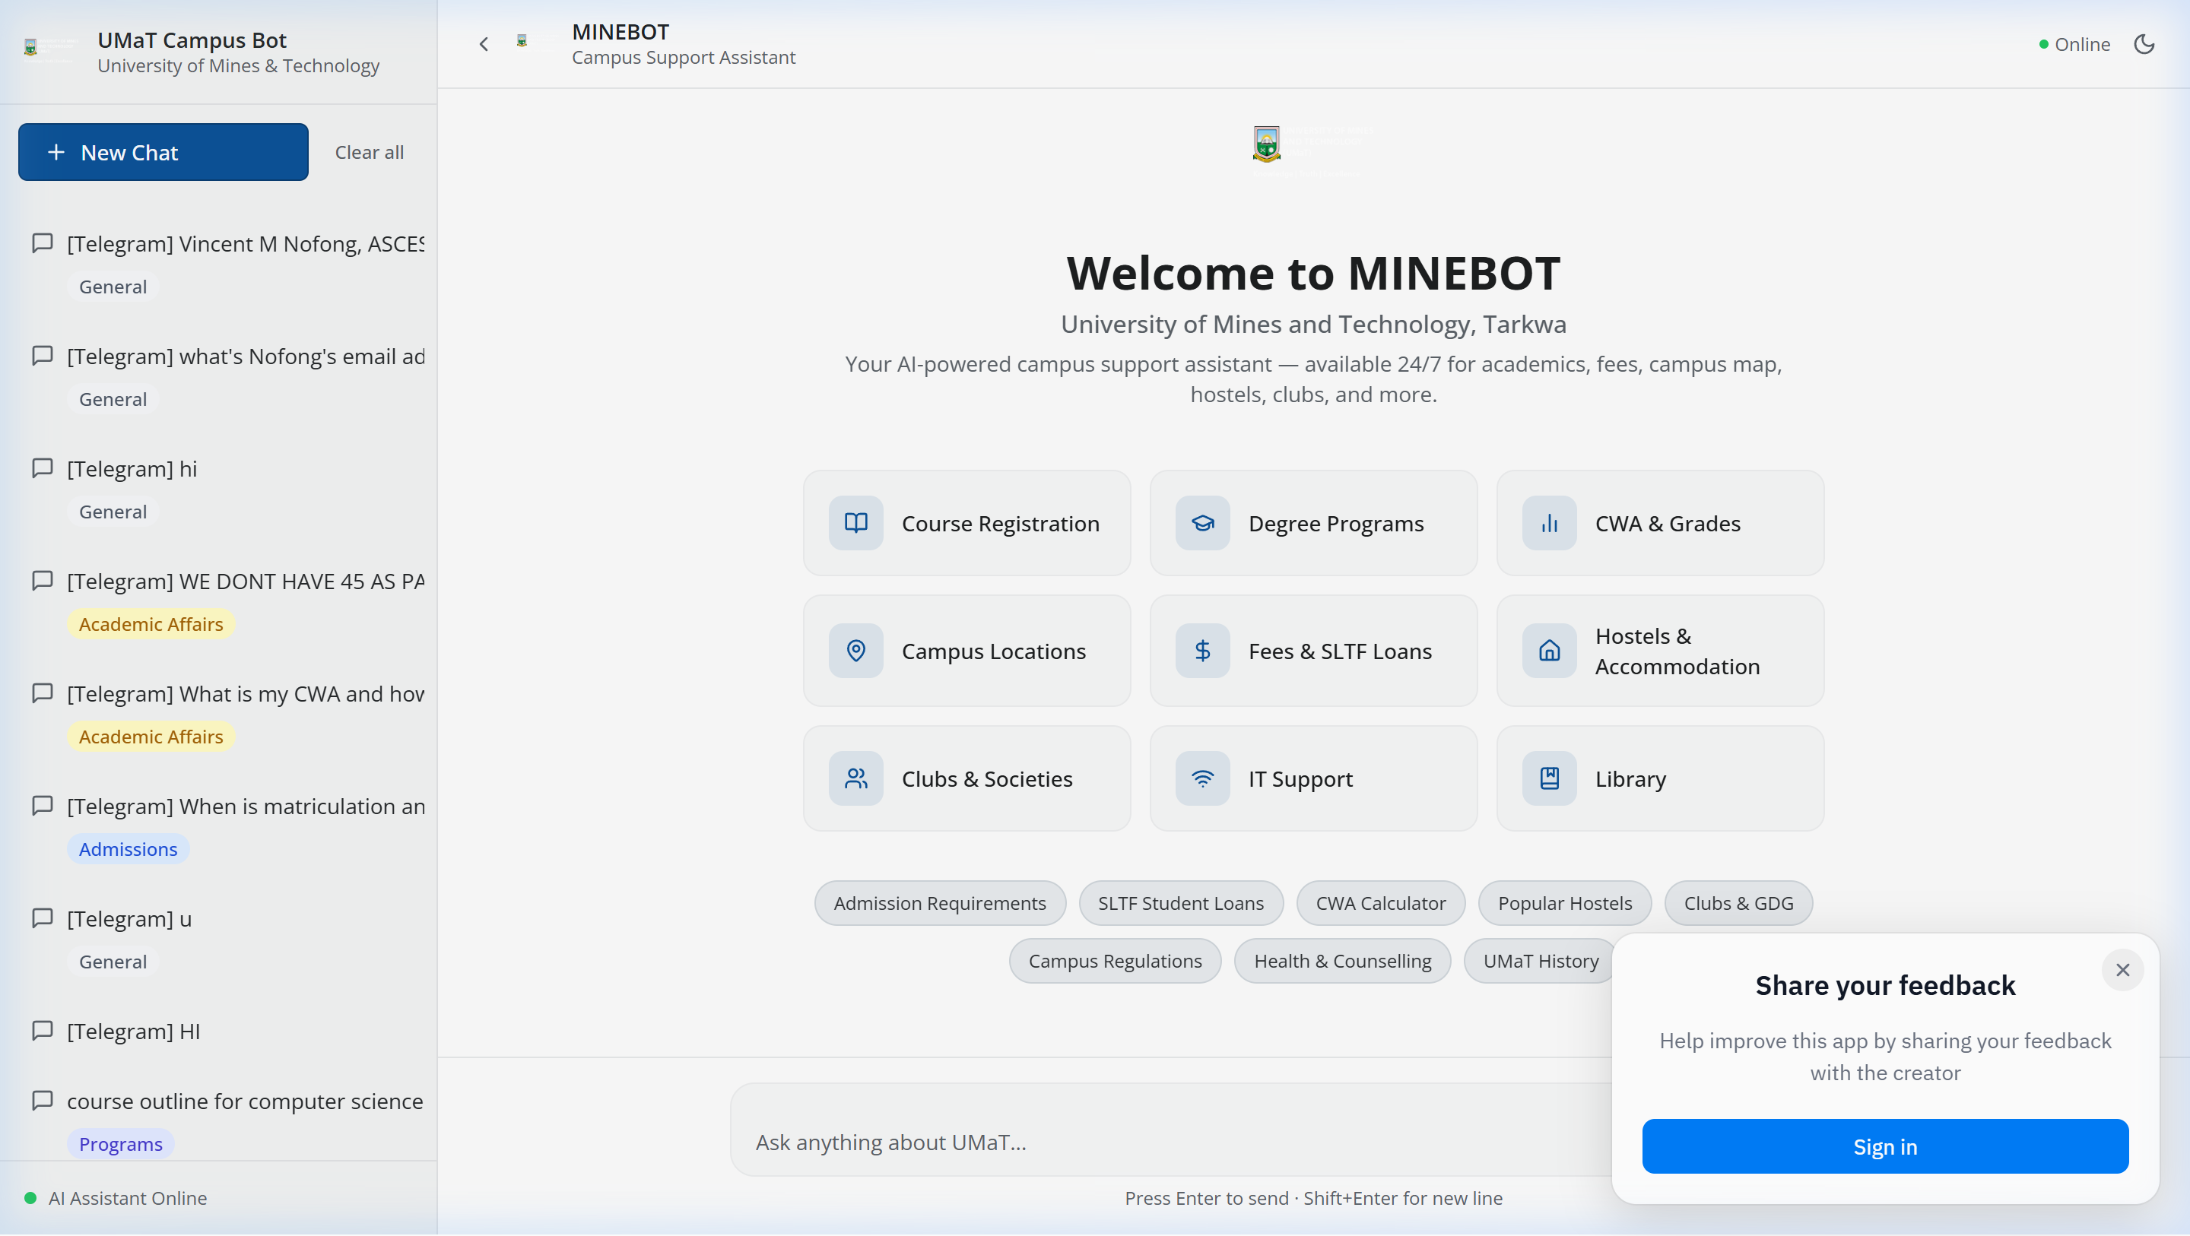Toggle dark mode with the moon icon
Screen dimensions: 2190x1236
[2144, 44]
